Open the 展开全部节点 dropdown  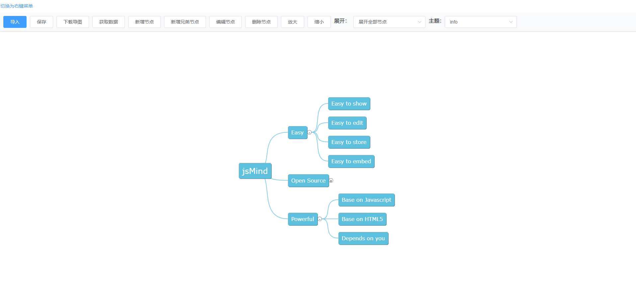tap(389, 22)
